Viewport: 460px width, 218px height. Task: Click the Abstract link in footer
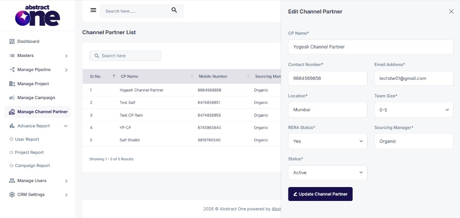pyautogui.click(x=276, y=209)
